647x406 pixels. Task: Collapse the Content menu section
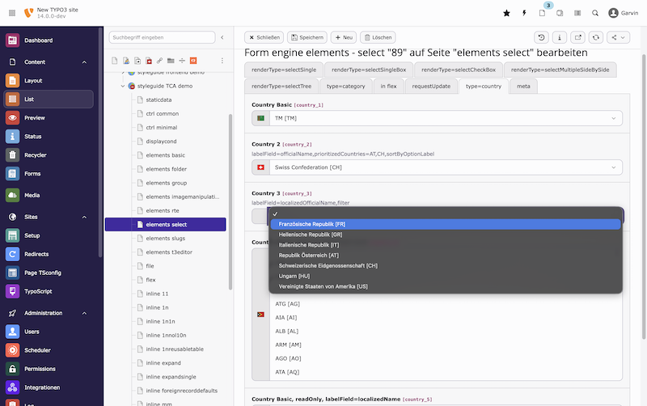pos(84,61)
